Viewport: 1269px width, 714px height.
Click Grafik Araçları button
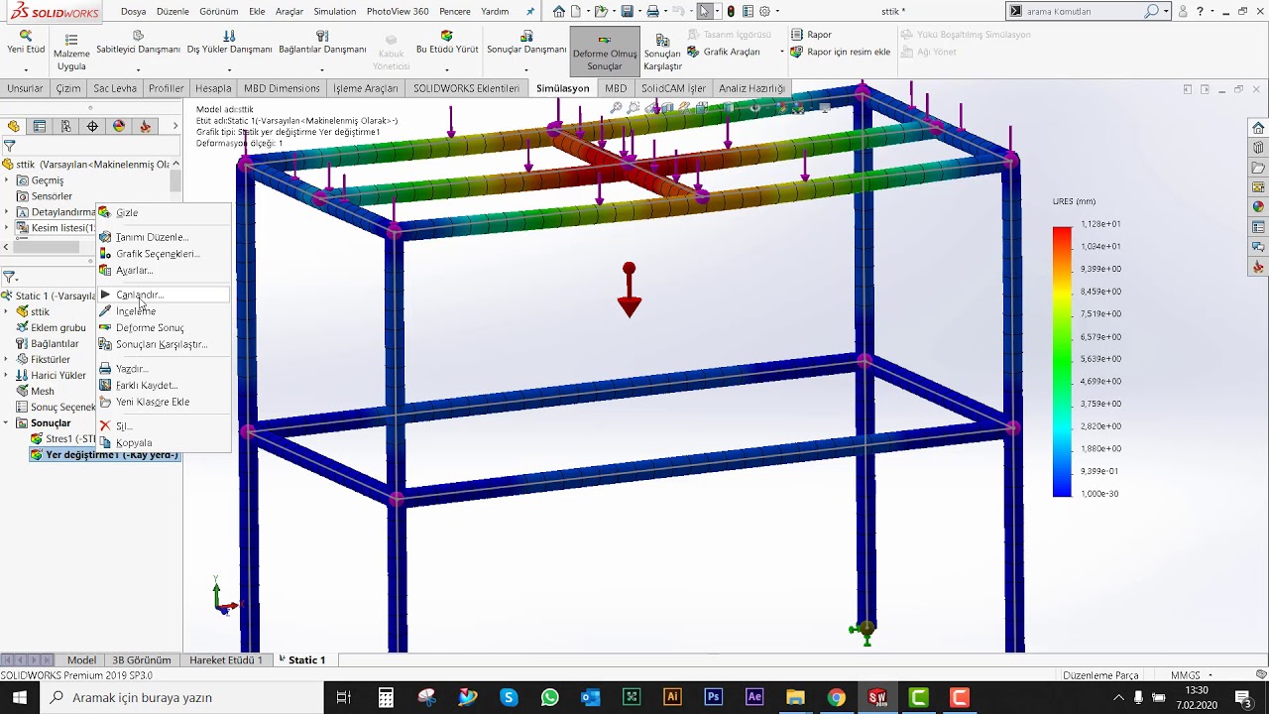tap(723, 52)
